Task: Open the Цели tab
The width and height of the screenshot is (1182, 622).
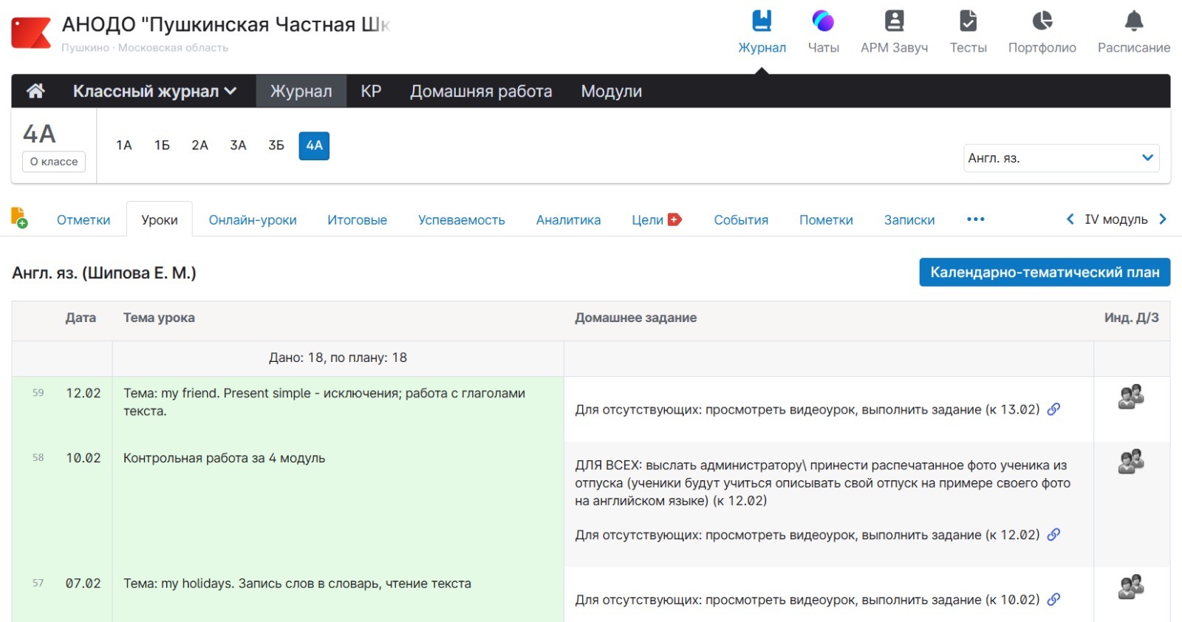Action: 647,220
